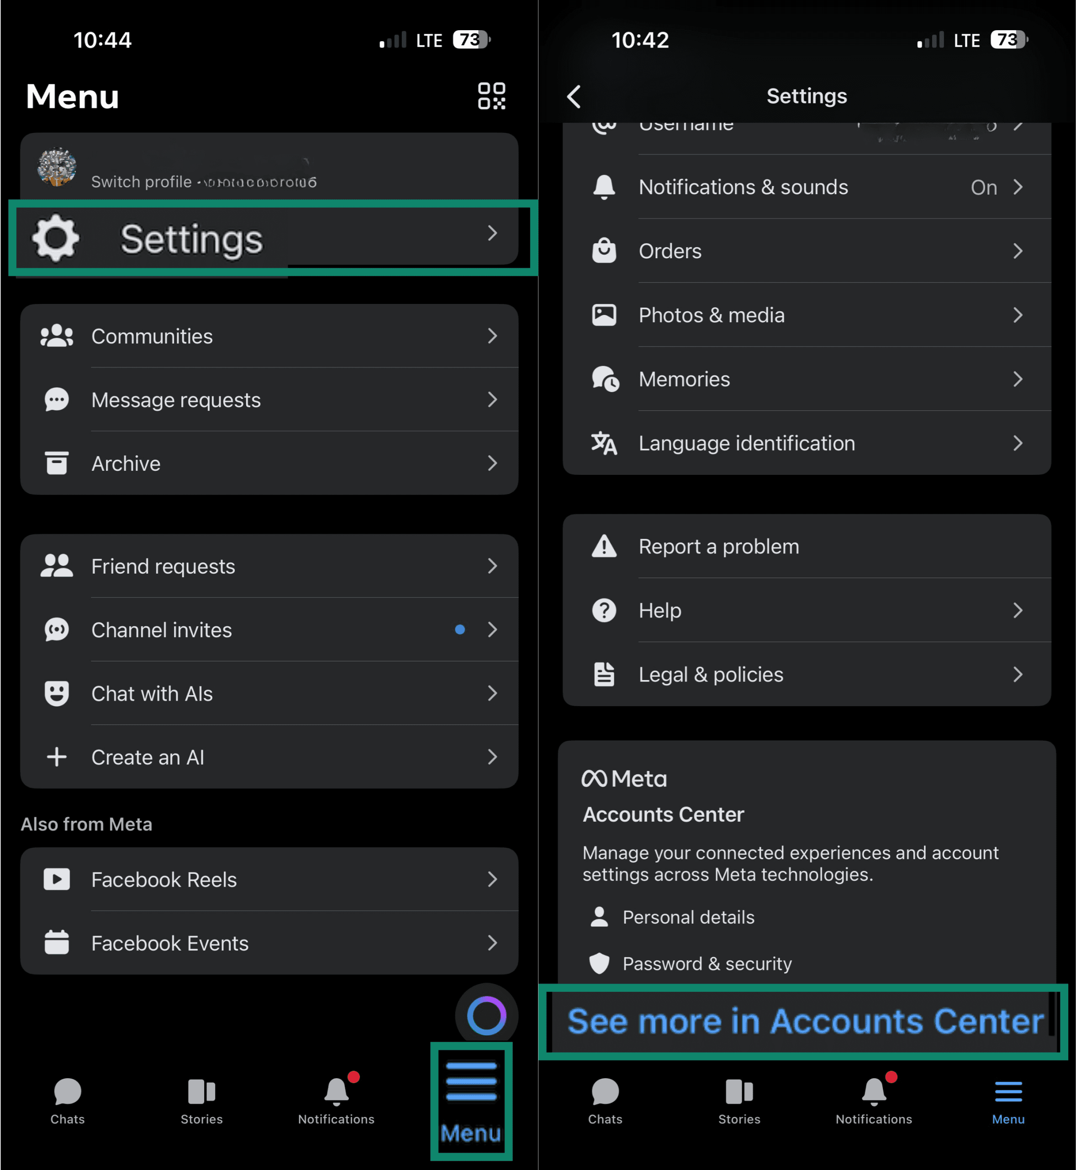Viewport: 1076px width, 1170px height.
Task: Expand the Photos & media chevron
Action: pyautogui.click(x=1017, y=314)
